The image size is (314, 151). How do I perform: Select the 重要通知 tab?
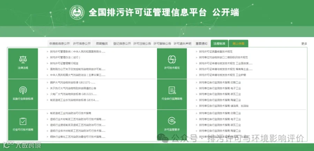pos(201,43)
